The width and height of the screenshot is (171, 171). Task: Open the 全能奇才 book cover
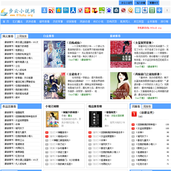(x=55, y=85)
